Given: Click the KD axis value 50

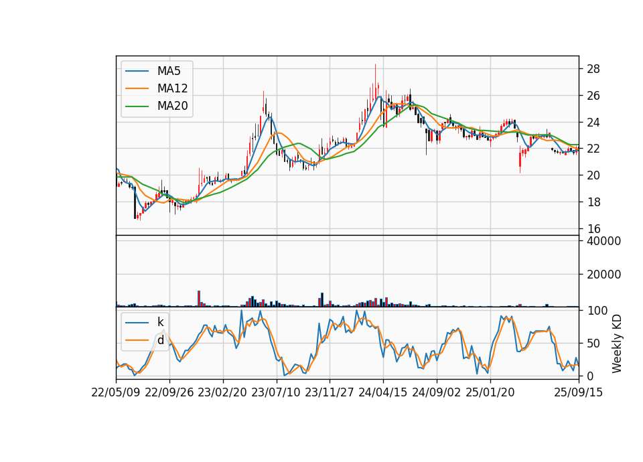Looking at the screenshot, I should [x=593, y=343].
